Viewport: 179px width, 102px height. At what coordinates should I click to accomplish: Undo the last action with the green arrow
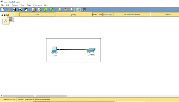click(45, 9)
